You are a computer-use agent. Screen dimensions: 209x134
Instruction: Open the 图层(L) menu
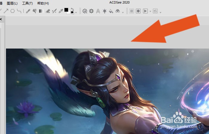tap(12, 3)
